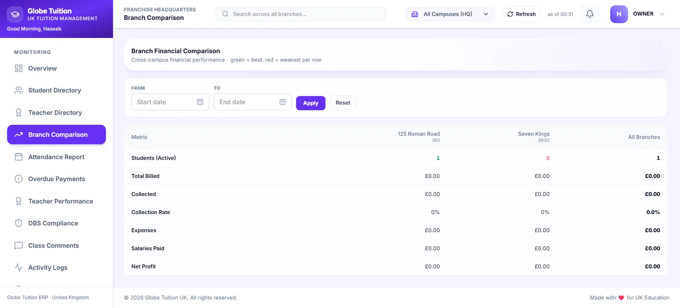Image resolution: width=680 pixels, height=308 pixels.
Task: Click the Activity Logs pulse icon
Action: 19,268
